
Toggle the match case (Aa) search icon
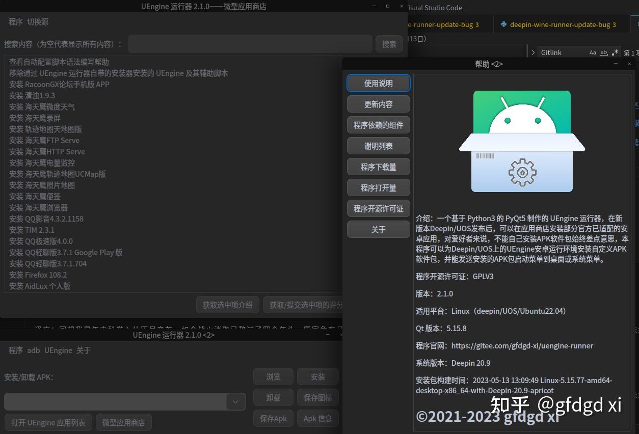592,52
